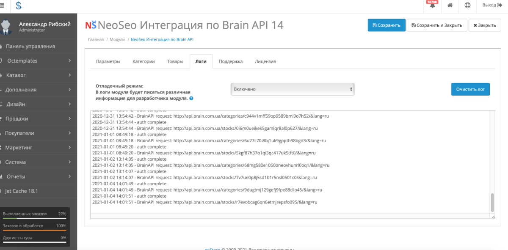Open notifications bell showing 16708
The height and width of the screenshot is (250, 508).
pos(432,5)
